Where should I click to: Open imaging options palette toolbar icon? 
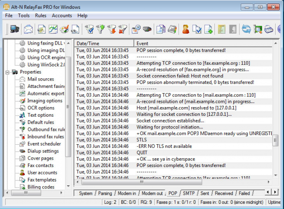(x=64, y=29)
